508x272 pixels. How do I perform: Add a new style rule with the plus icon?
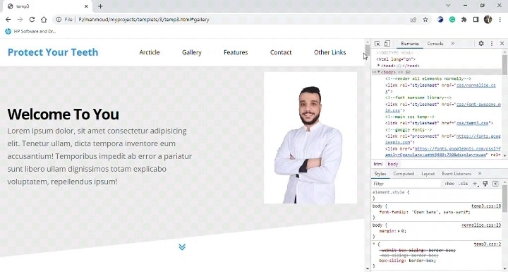click(x=475, y=184)
